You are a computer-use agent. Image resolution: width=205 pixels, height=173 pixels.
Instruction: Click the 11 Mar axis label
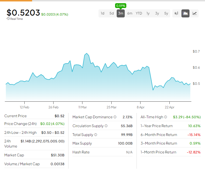[x=82, y=107]
